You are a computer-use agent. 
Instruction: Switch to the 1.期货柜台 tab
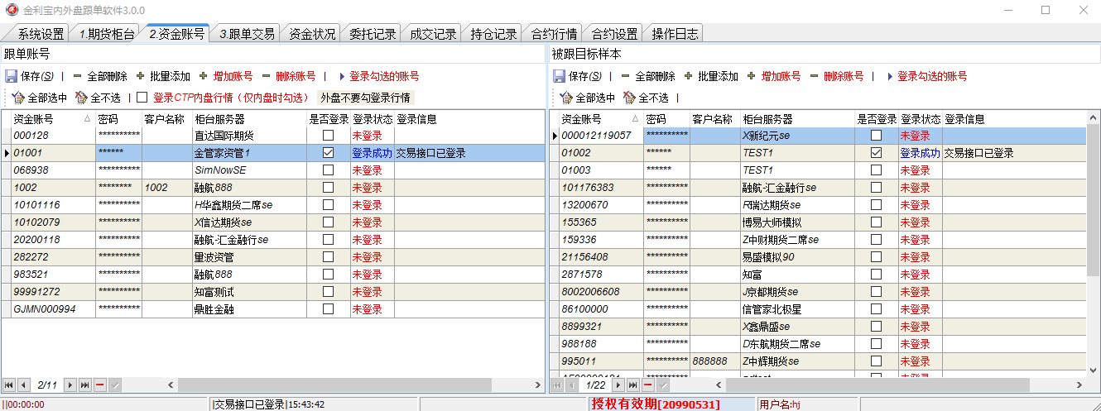pyautogui.click(x=107, y=34)
